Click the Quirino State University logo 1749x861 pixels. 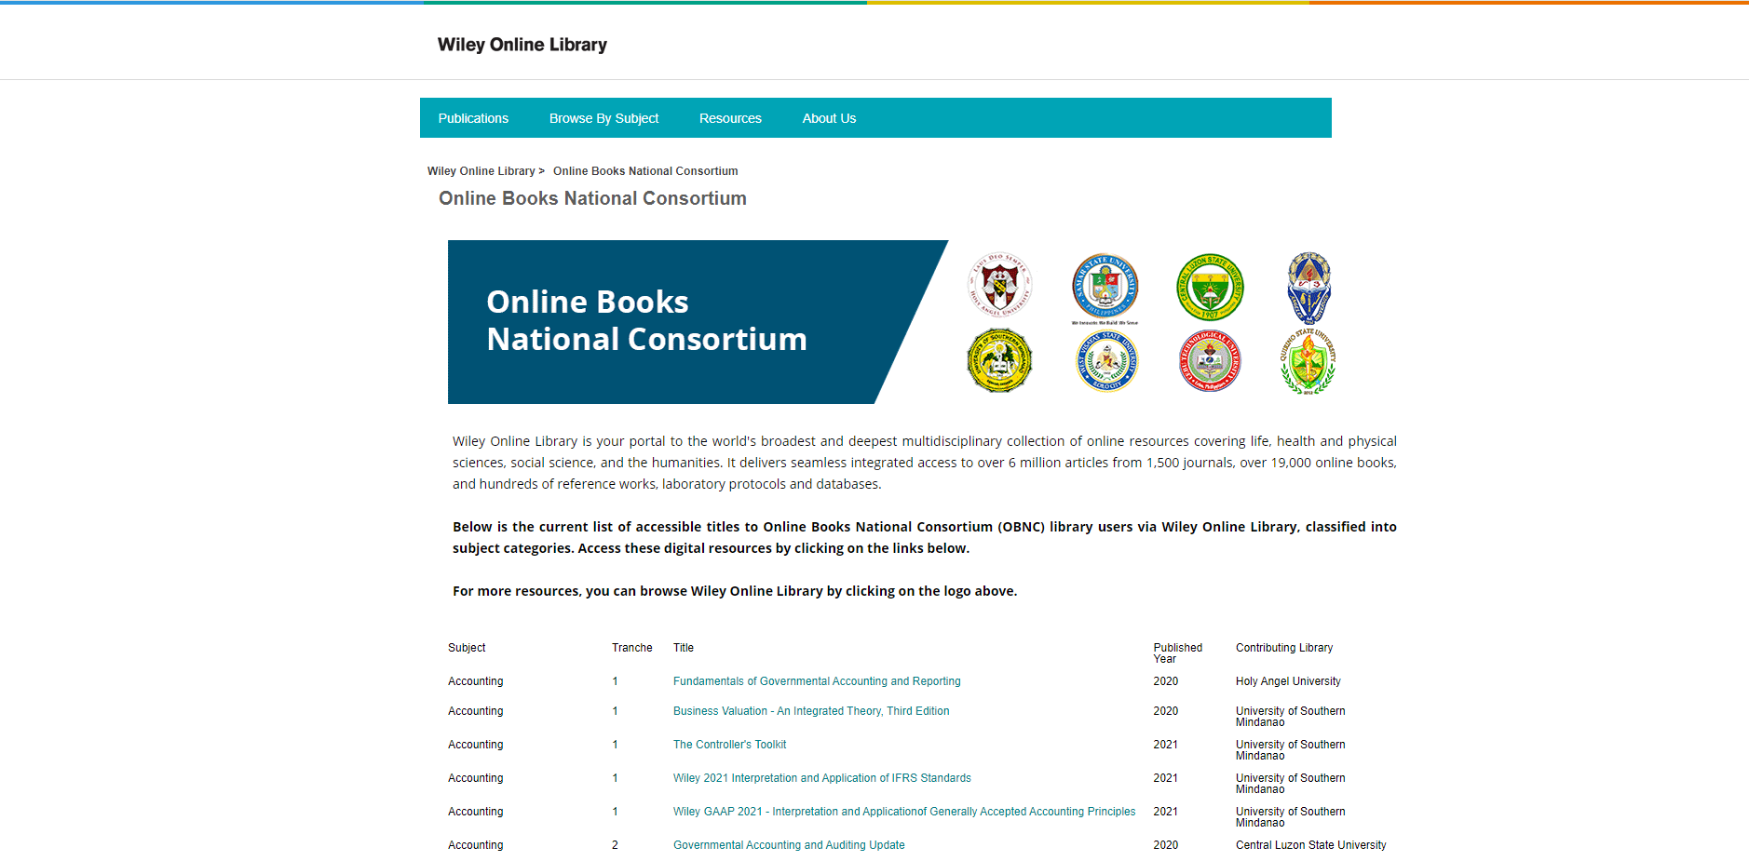click(1308, 361)
